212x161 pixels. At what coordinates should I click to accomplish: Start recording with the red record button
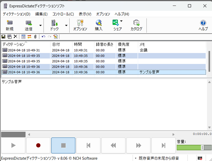click(38, 145)
